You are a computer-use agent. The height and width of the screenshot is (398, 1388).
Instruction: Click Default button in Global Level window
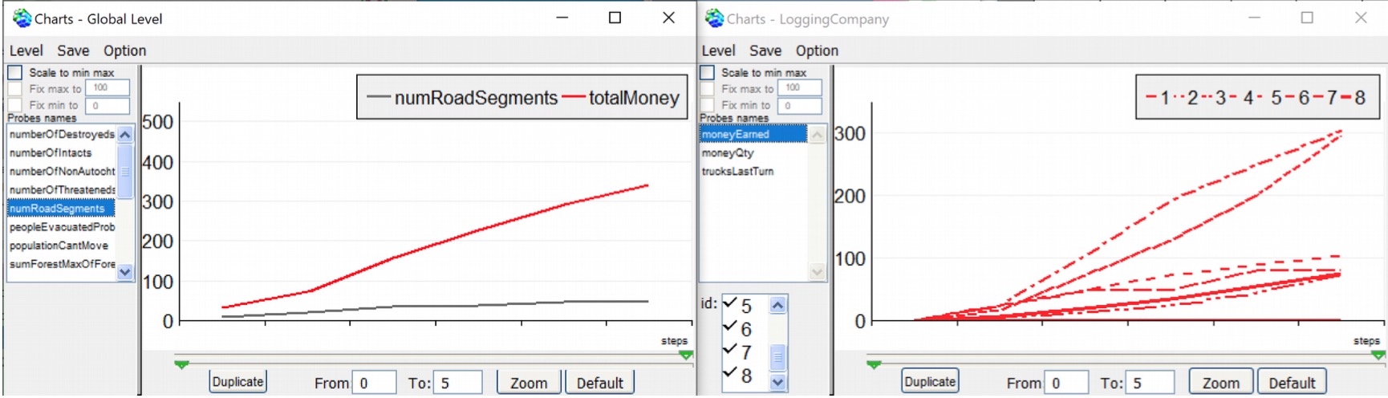tap(599, 383)
